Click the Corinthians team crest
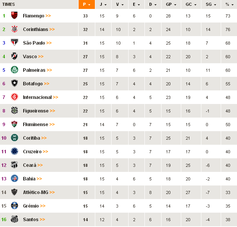237x227 pixels. pos(15,29)
